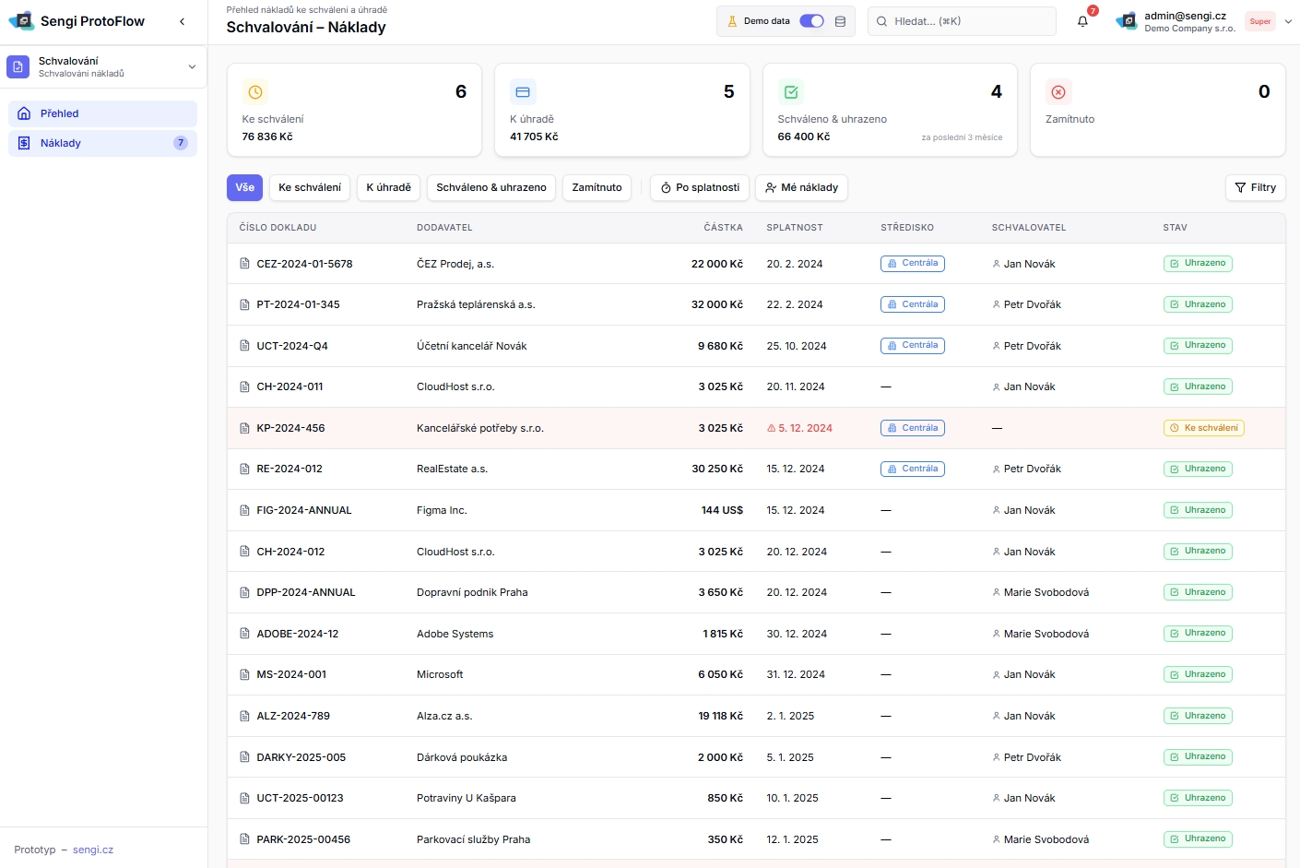Click the Hledat search field
The image size is (1300, 868).
coord(962,21)
